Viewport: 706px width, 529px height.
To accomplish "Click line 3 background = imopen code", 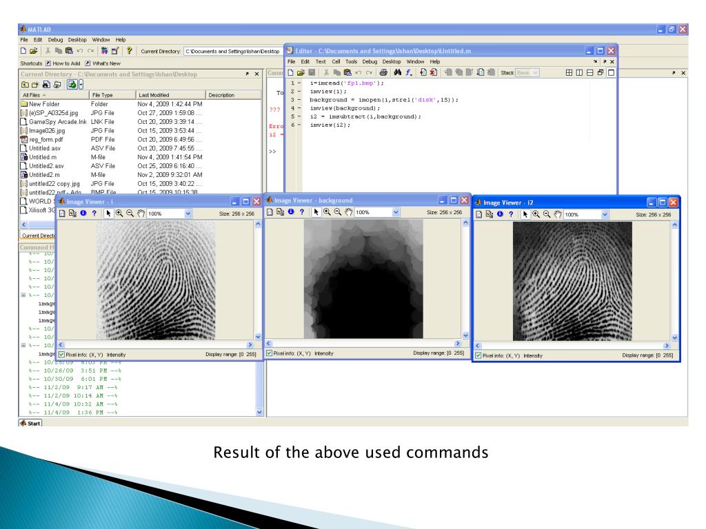I will [x=383, y=100].
